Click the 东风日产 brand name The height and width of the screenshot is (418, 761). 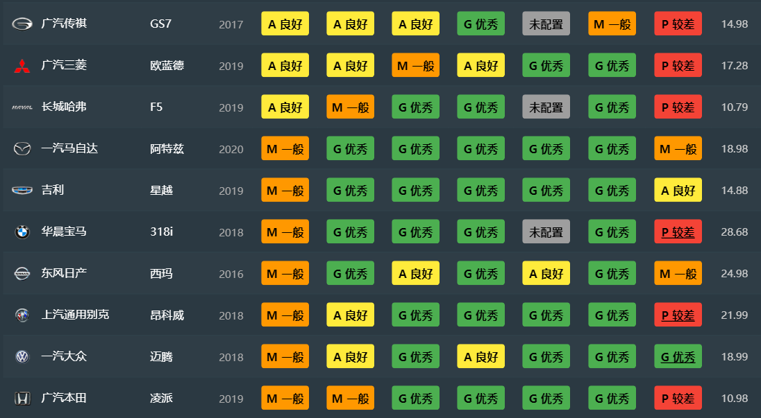[64, 273]
